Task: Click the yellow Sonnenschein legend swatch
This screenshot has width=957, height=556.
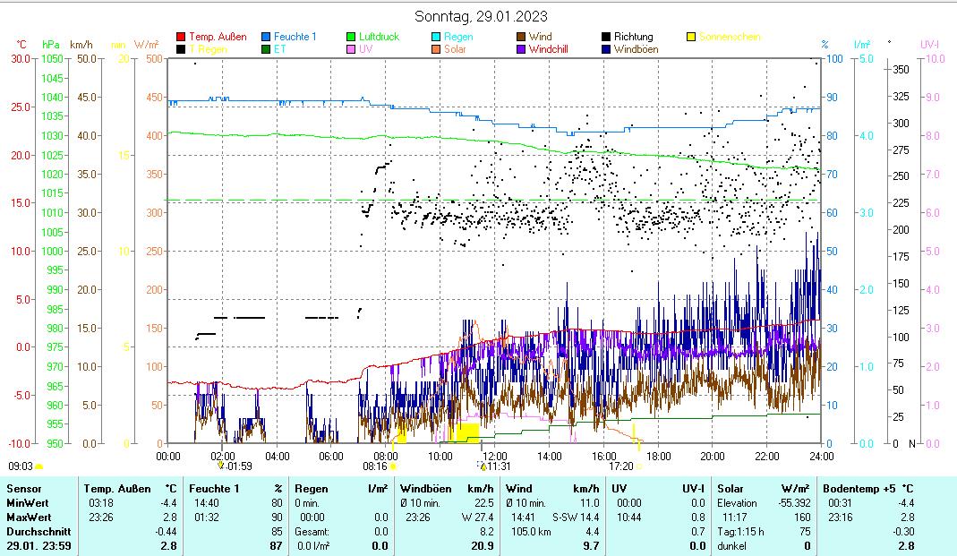Action: click(x=691, y=37)
